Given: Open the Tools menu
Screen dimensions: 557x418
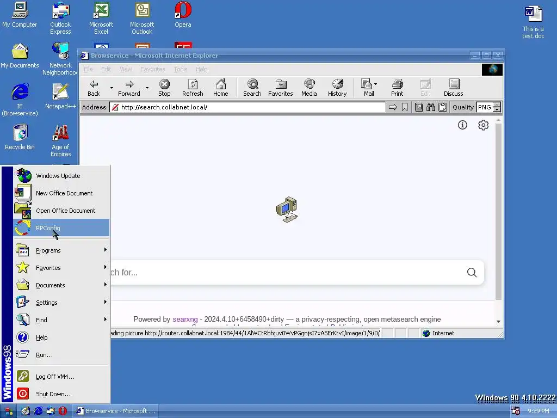Looking at the screenshot, I should click(x=181, y=69).
